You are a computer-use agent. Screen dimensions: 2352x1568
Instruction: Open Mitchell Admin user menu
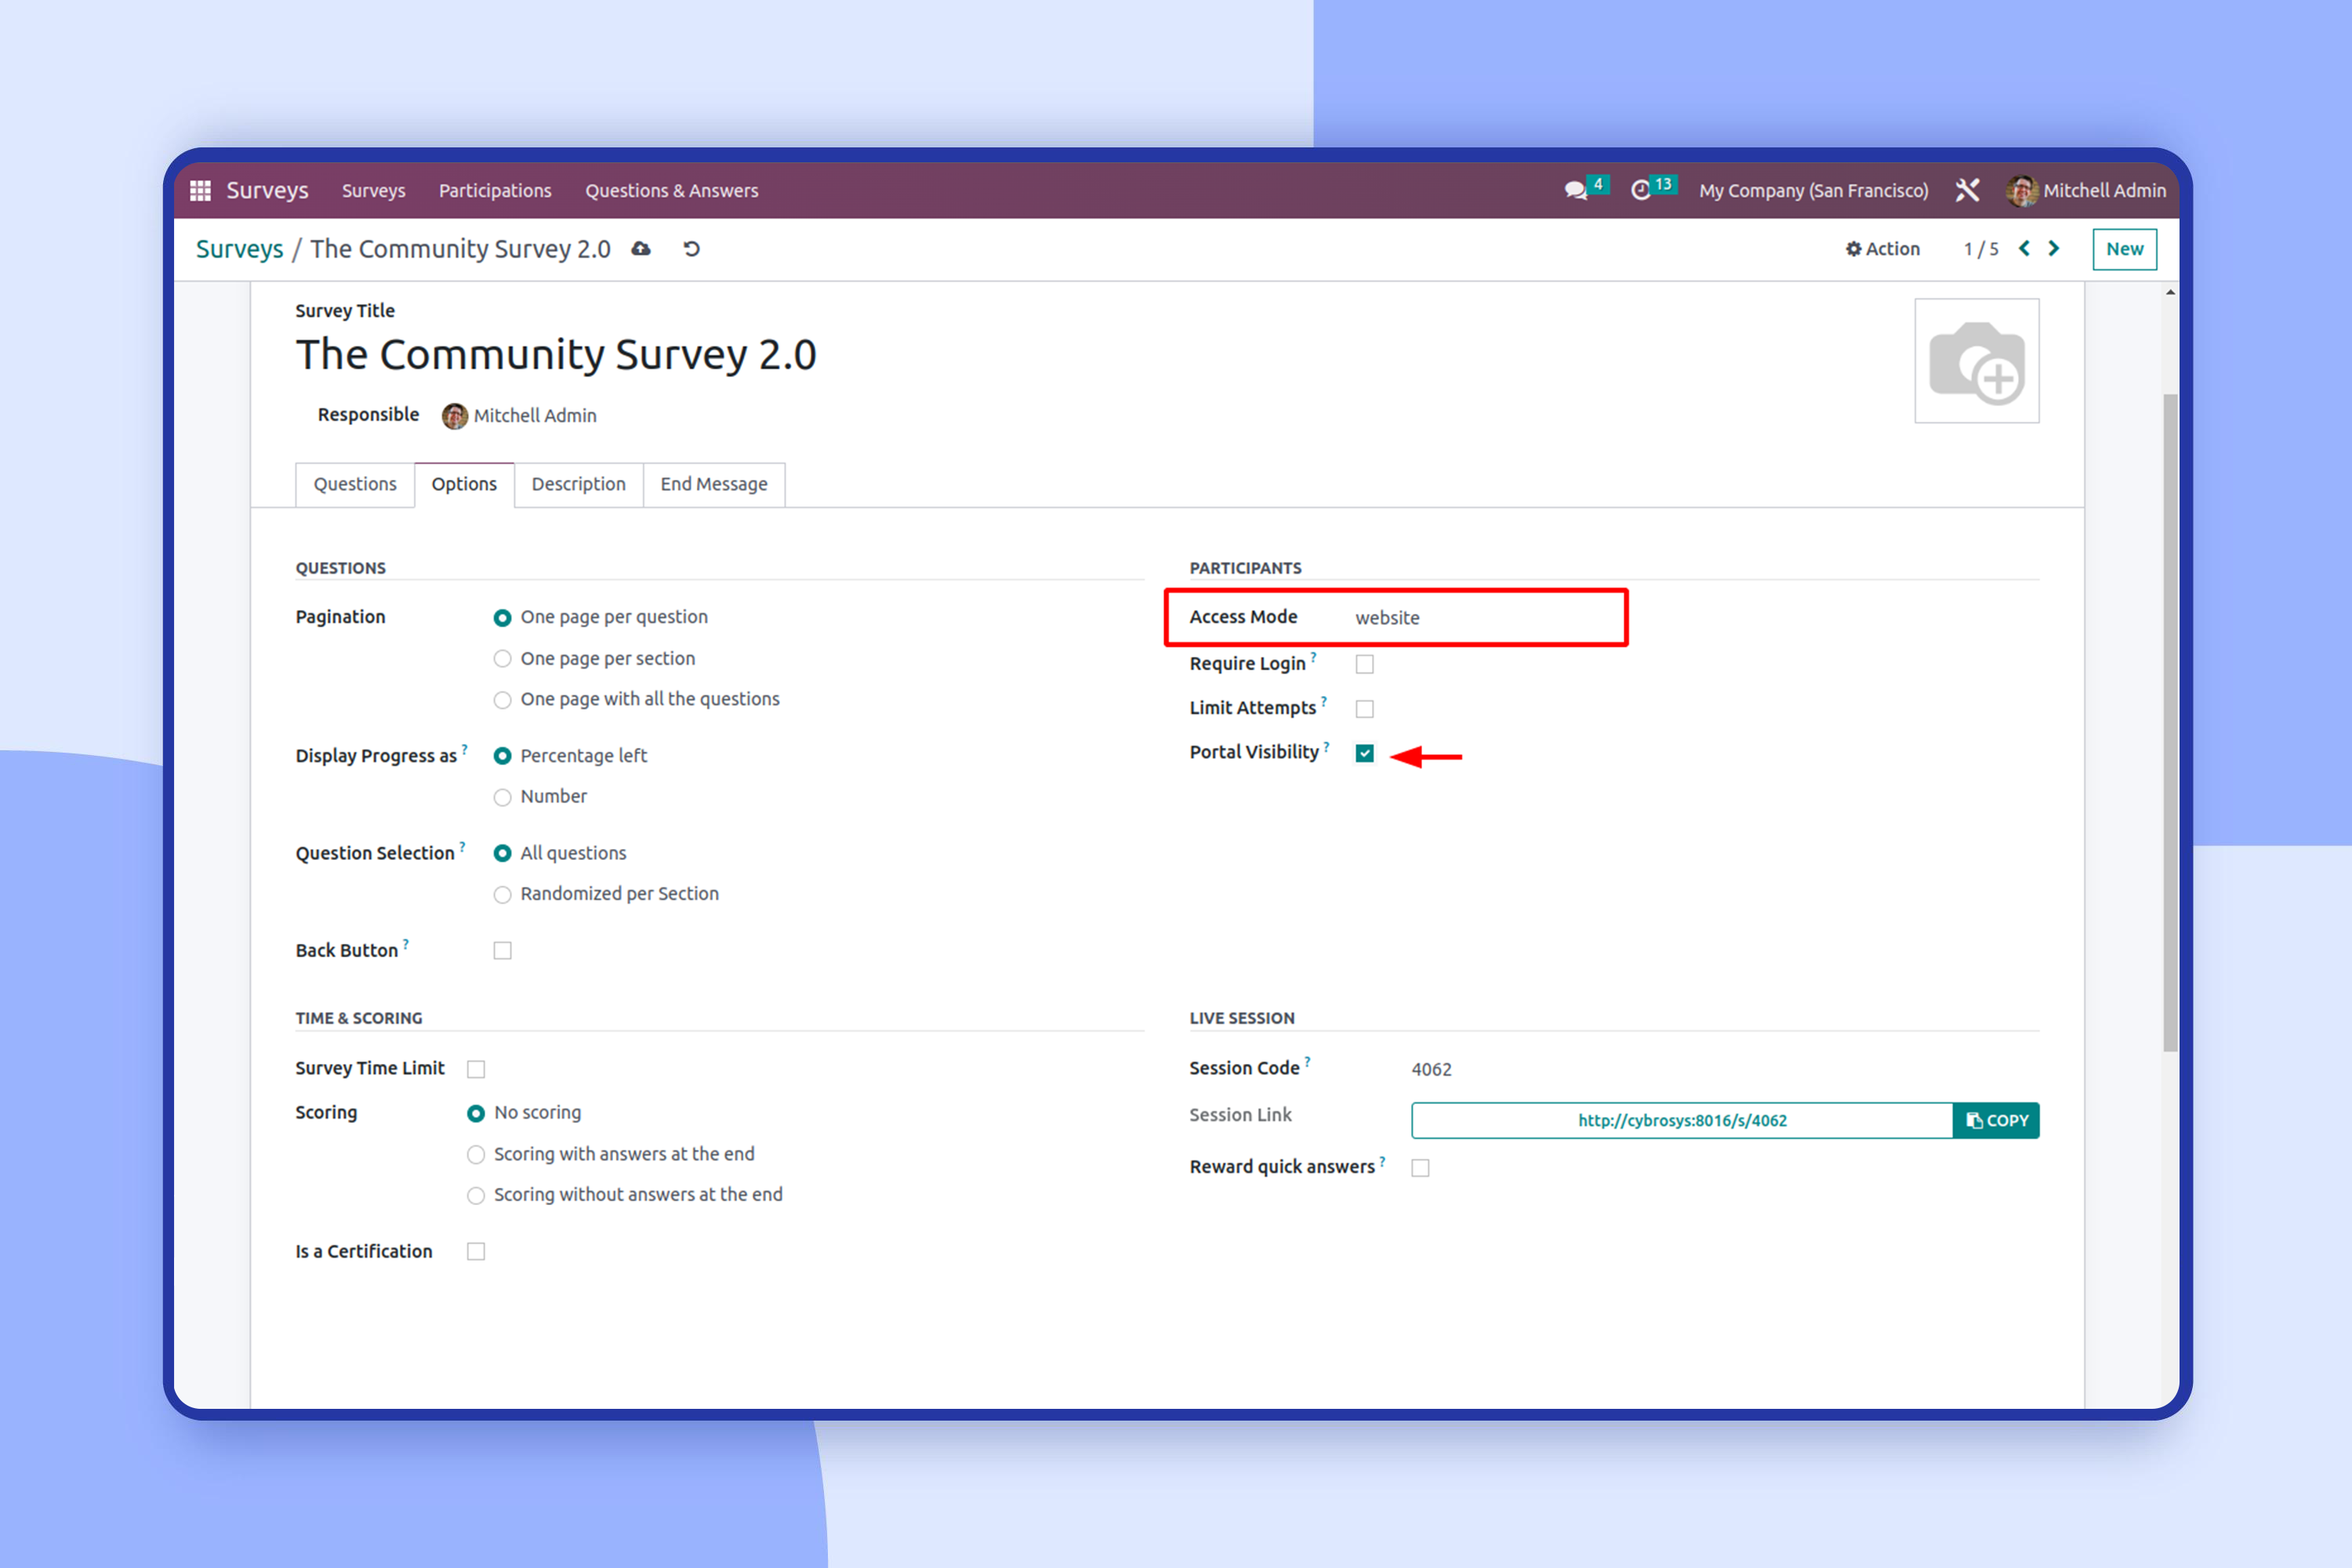point(2086,190)
